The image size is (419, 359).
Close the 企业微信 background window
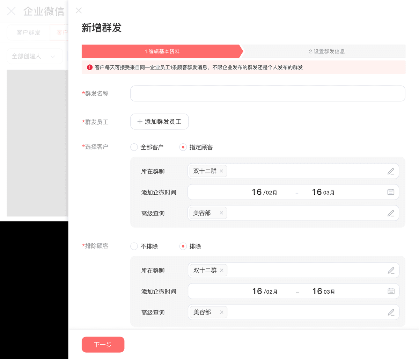click(x=11, y=11)
